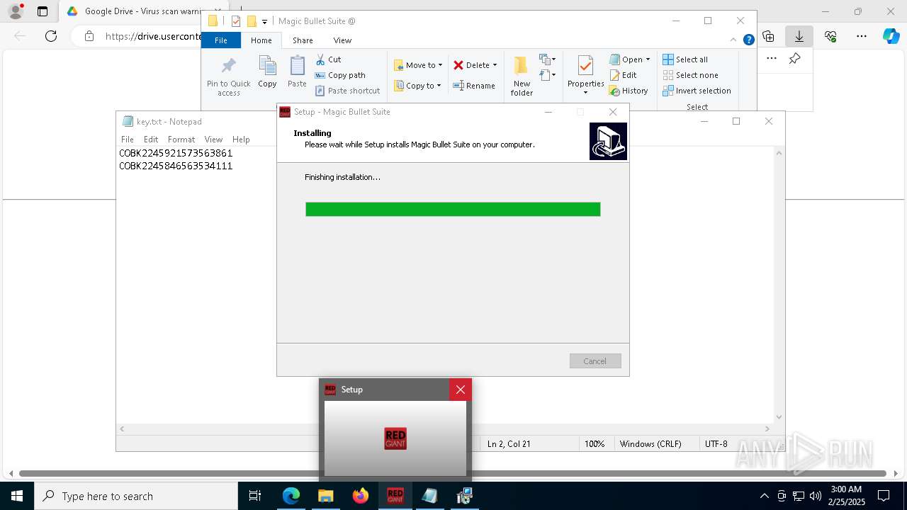
Task: Expand Quick Access Toolbar customize arrow
Action: pos(264,21)
